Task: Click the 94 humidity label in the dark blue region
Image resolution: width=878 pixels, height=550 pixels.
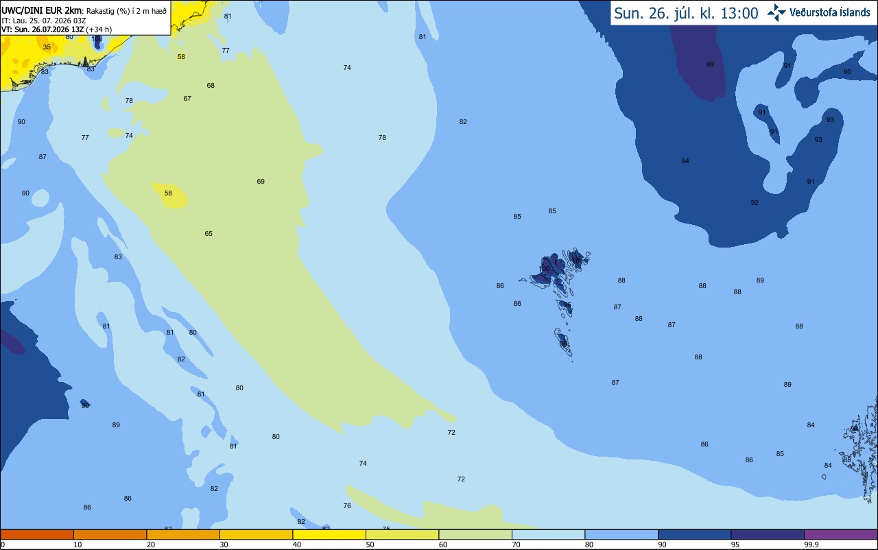Action: 685,160
